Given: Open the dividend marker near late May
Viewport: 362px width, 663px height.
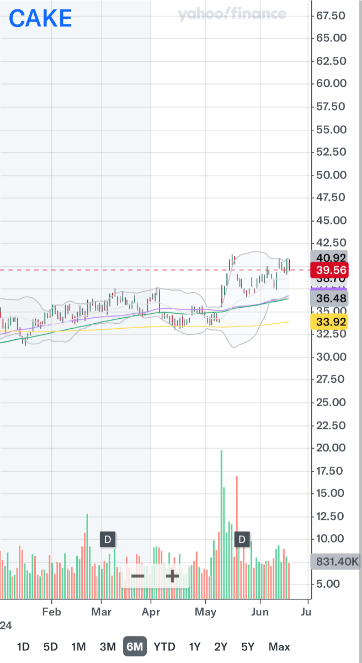Looking at the screenshot, I should [x=242, y=539].
